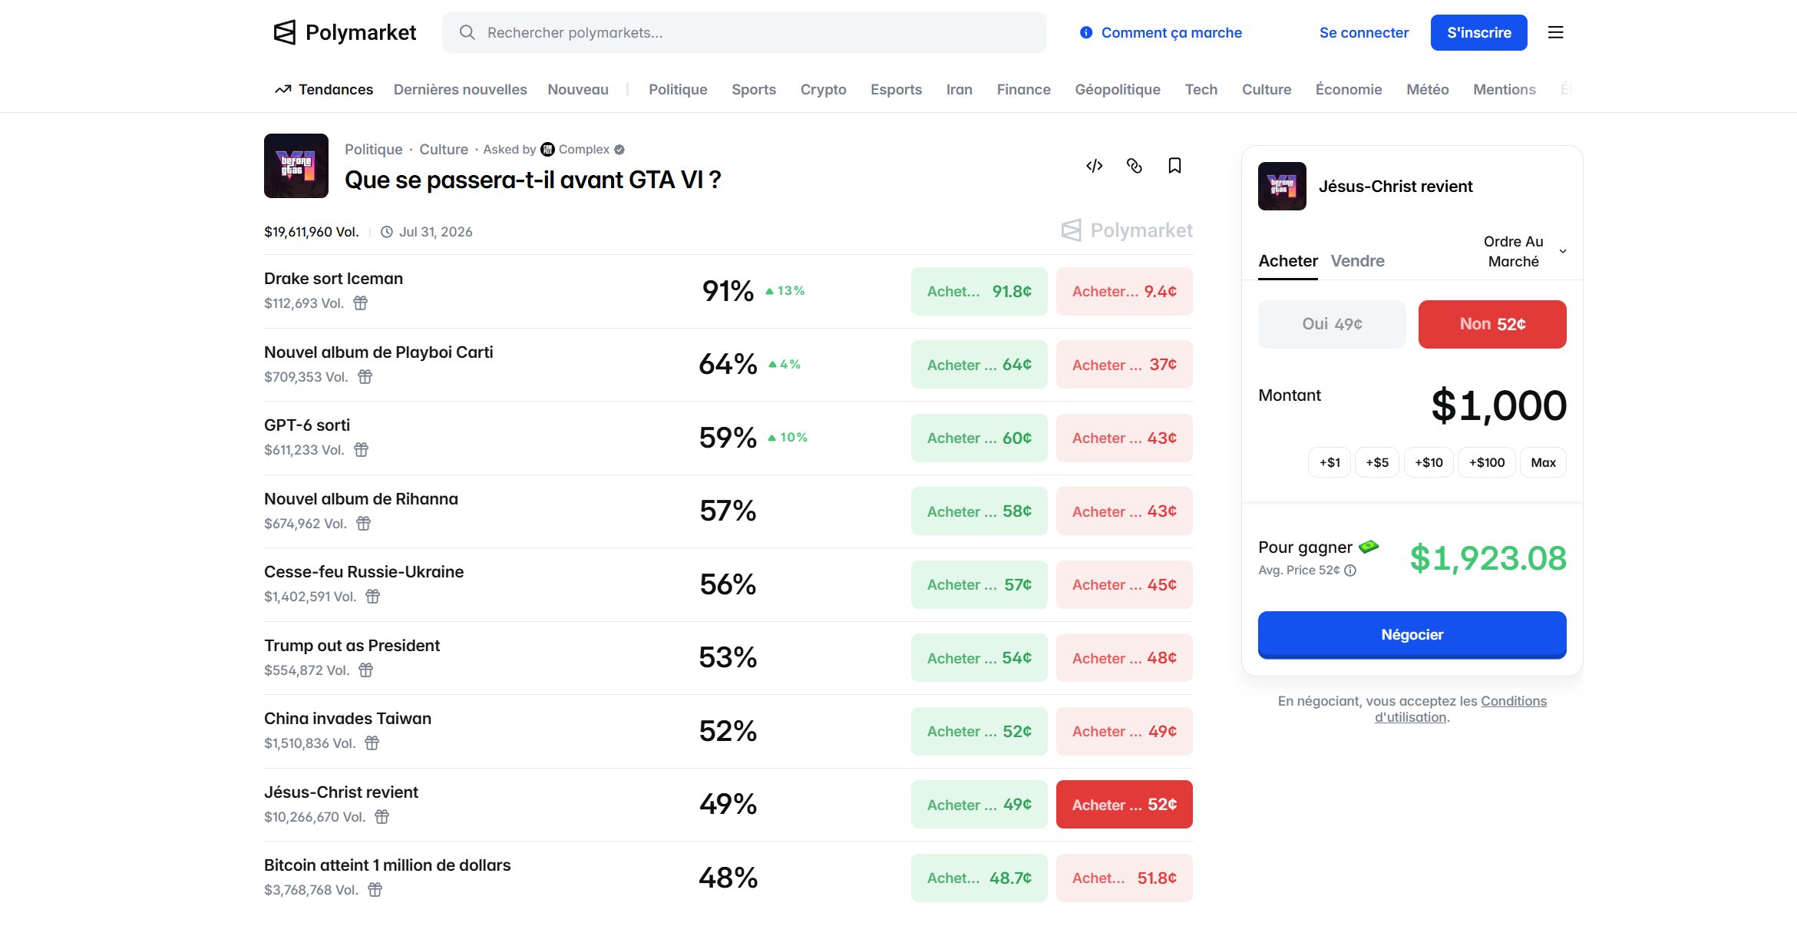Viewport: 1797px width, 946px height.
Task: Buy Yes on Cesse-feu Russie-Ukraine at 57¢
Action: 979,585
